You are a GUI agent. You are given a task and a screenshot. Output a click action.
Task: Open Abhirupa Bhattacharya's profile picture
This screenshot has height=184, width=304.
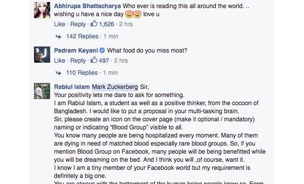[x=42, y=10]
